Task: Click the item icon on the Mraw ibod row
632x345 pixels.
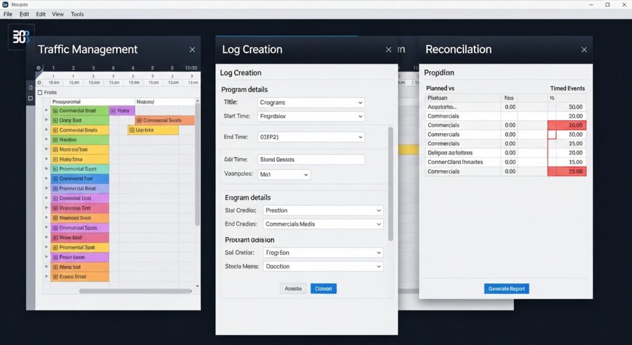Action: coord(55,238)
